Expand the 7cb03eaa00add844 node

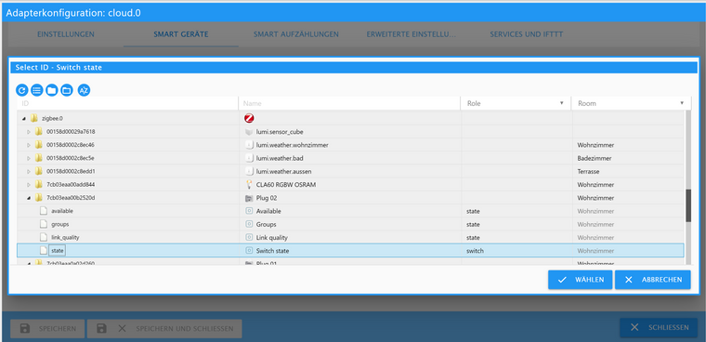29,185
